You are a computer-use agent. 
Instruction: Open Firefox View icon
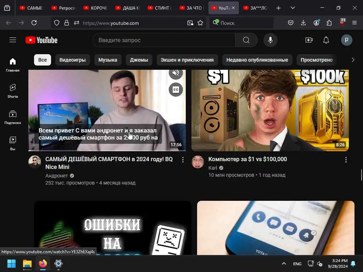(7, 8)
